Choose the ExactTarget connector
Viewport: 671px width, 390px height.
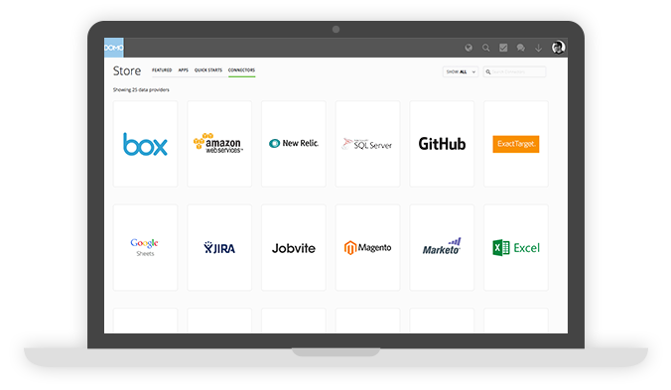click(x=516, y=144)
